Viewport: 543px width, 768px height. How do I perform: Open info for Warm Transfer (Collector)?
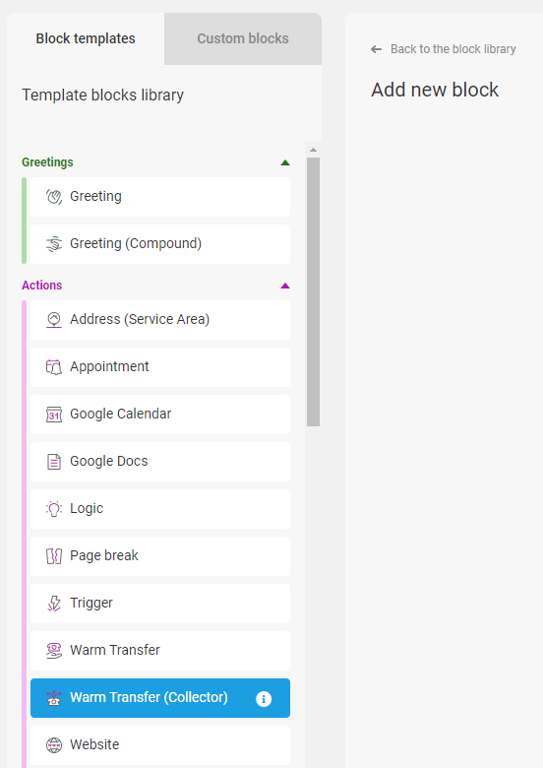click(x=264, y=698)
